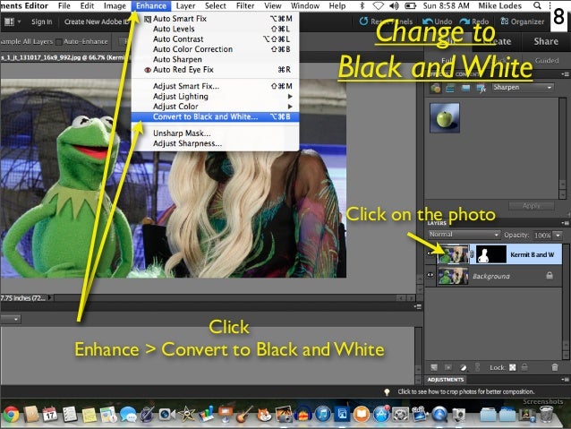Click the Mike Lodes user menu

tap(499, 6)
